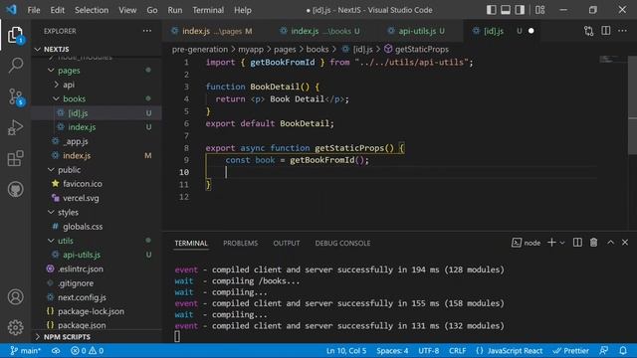Screen dimensions: 637x358
Task: Open the Run menu
Action: tap(175, 10)
